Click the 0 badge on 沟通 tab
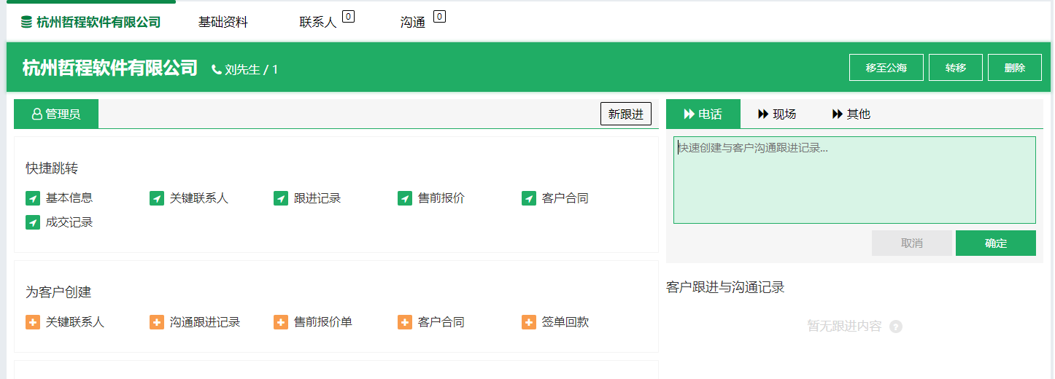 pos(439,16)
